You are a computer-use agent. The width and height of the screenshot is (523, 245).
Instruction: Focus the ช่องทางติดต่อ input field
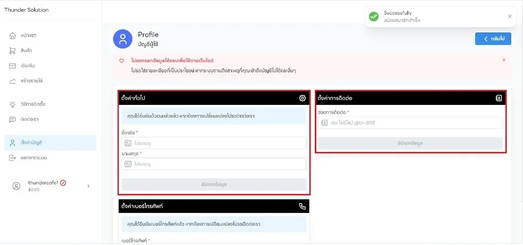click(410, 123)
